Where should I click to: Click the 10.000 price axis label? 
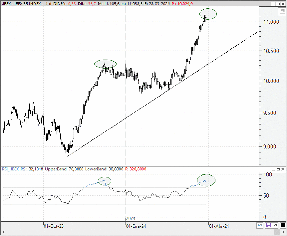point(271,81)
